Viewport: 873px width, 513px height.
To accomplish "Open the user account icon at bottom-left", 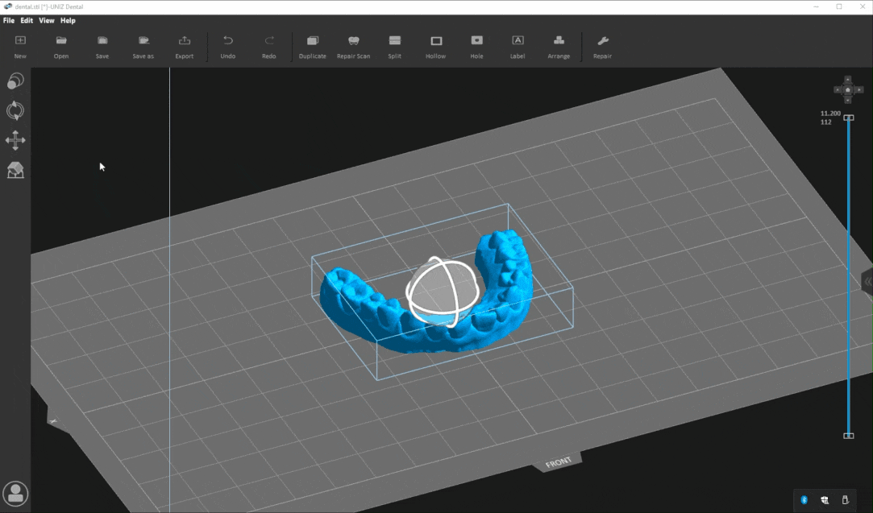I will [x=15, y=494].
